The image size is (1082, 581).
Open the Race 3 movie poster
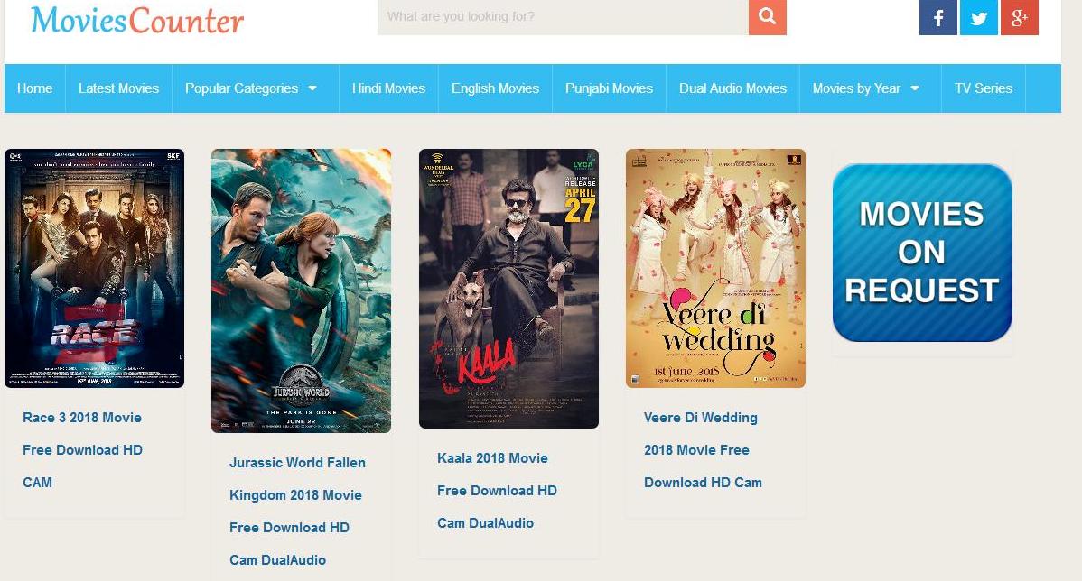[95, 268]
